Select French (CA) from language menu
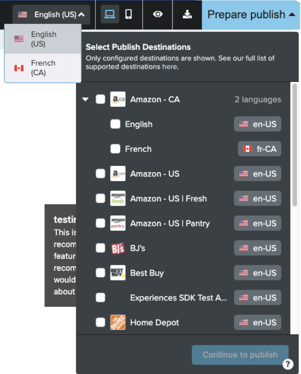This screenshot has height=374, width=301. pyautogui.click(x=43, y=68)
